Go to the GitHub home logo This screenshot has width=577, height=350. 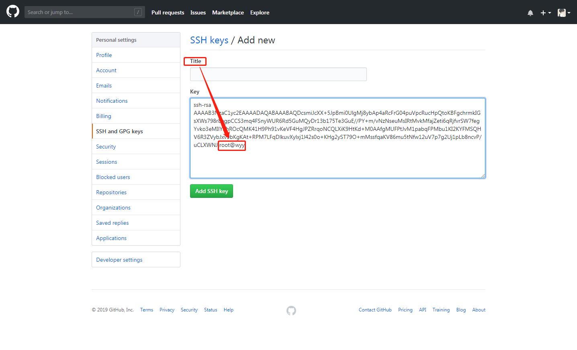tap(13, 11)
